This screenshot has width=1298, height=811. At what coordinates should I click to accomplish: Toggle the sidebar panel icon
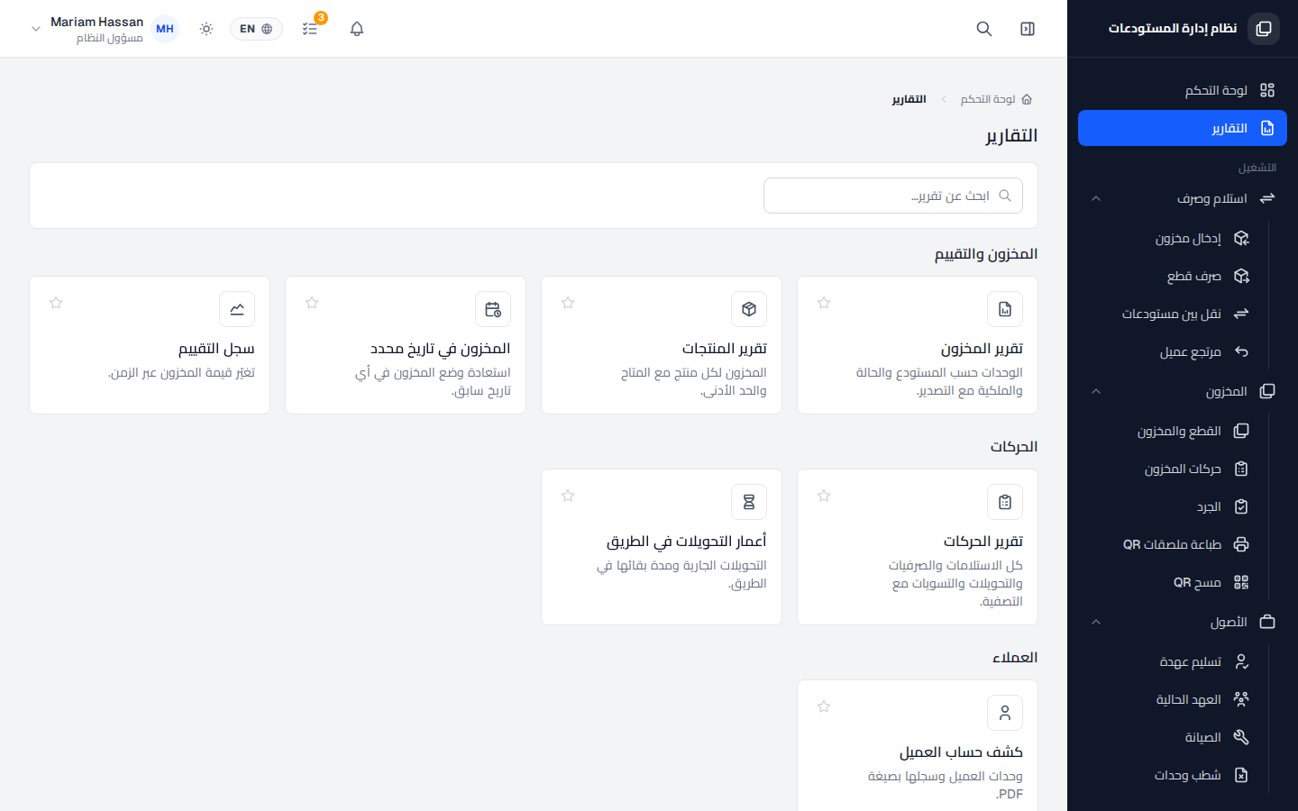(x=1028, y=29)
